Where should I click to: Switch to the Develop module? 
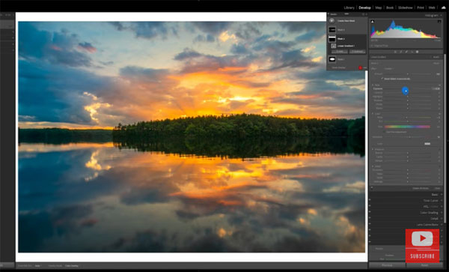coord(365,7)
